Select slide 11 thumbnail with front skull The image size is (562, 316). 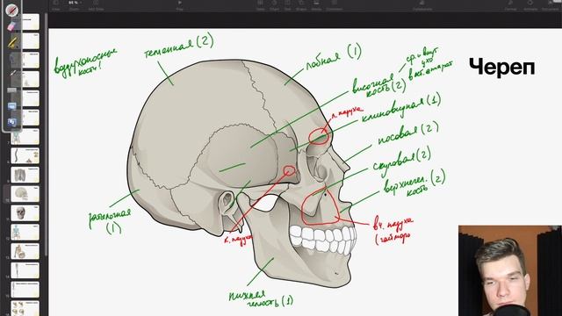click(25, 212)
